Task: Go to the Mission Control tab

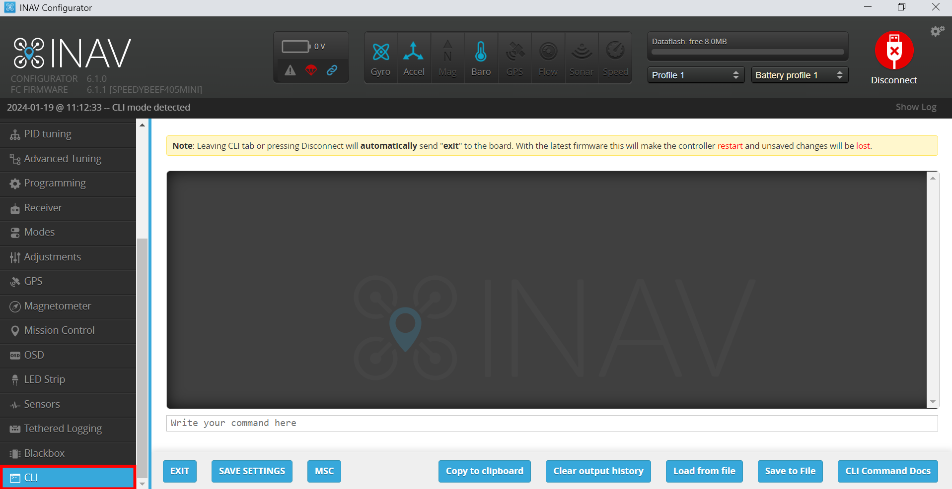Action: (x=68, y=331)
